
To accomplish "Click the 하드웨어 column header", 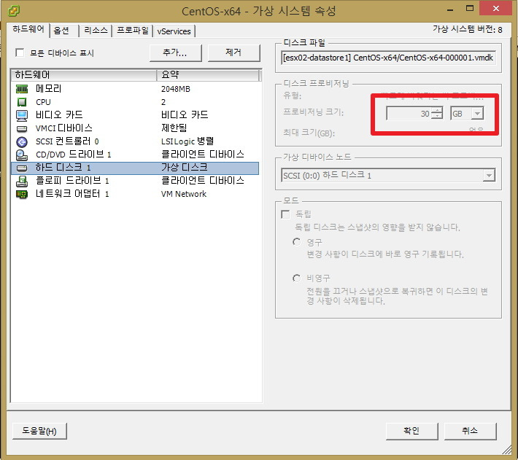I will click(84, 75).
